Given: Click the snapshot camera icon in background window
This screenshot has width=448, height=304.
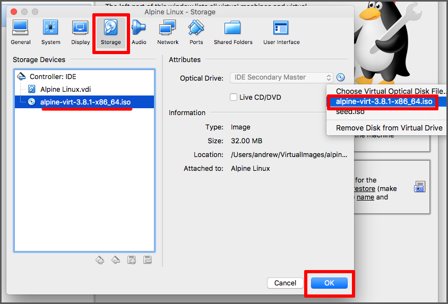Looking at the screenshot, I should click(419, 187).
